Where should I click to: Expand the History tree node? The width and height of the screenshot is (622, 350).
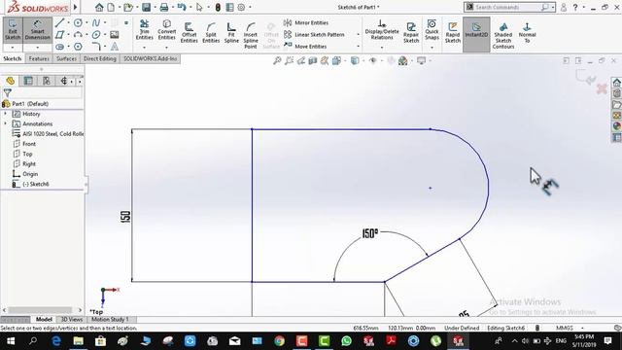pyautogui.click(x=5, y=114)
